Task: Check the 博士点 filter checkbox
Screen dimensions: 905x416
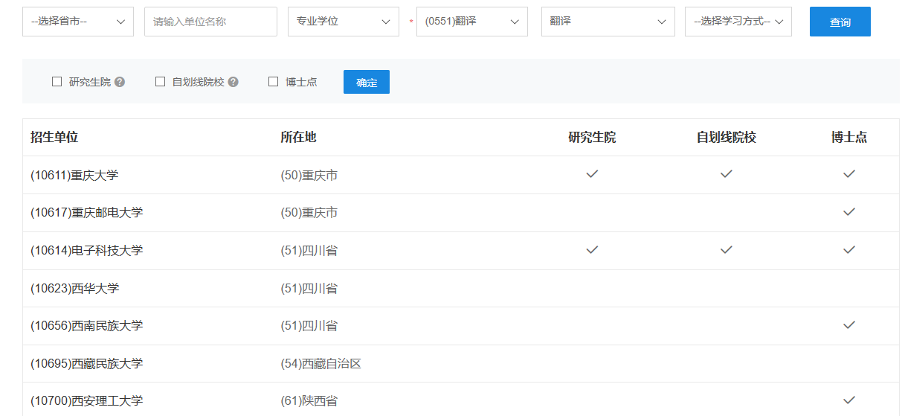Action: tap(273, 82)
